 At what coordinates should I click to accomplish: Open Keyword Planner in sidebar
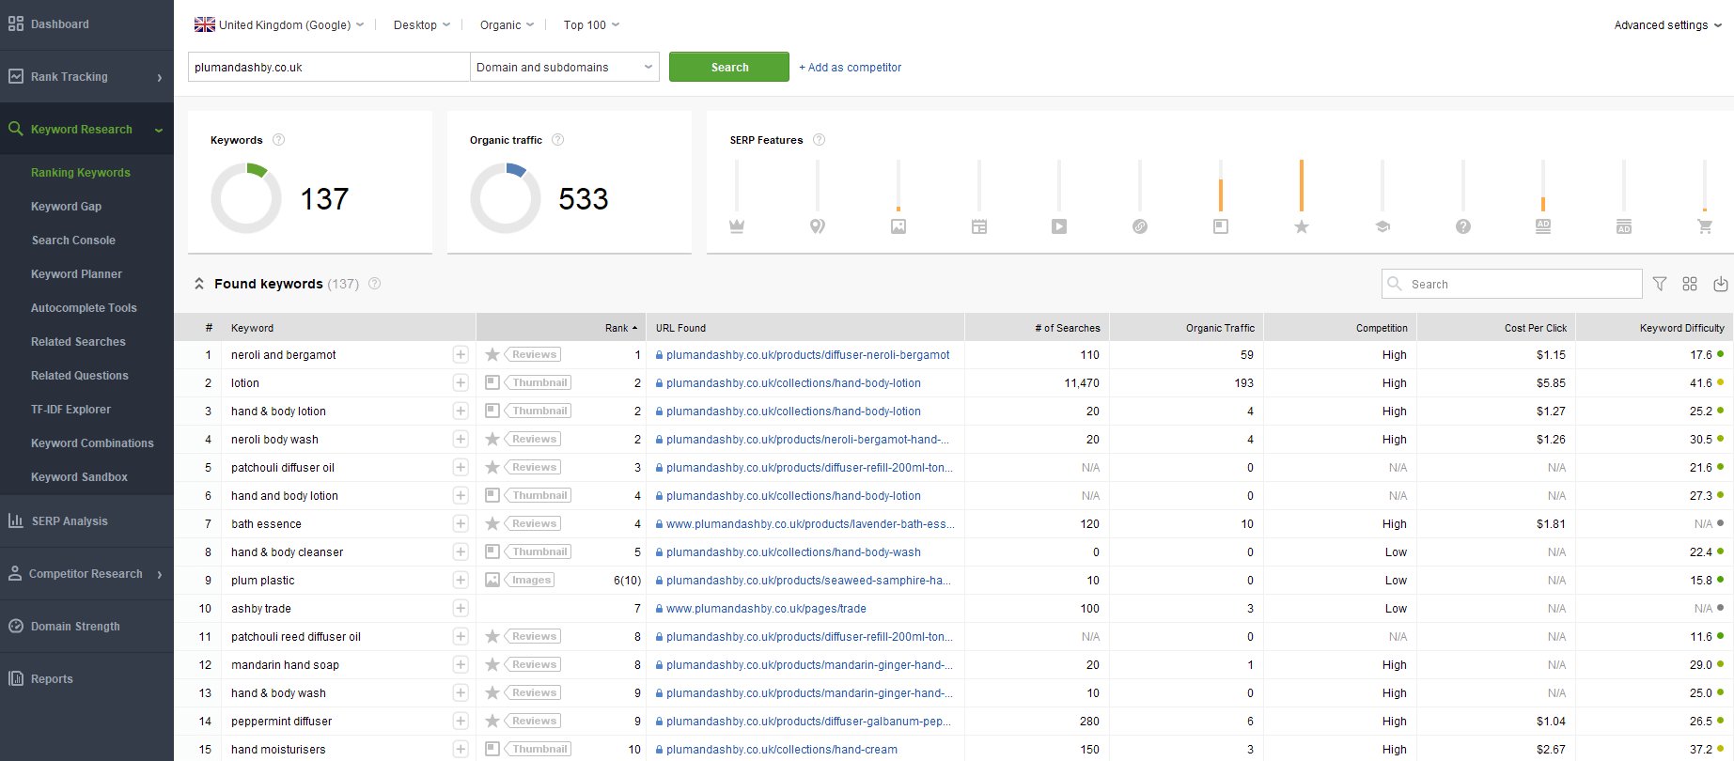tap(76, 274)
